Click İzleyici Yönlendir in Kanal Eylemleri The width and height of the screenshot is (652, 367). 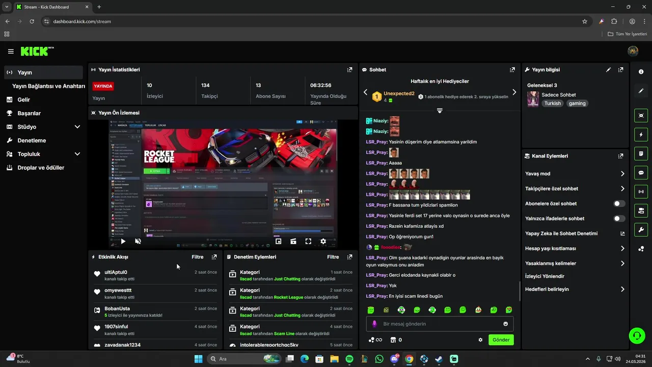545,276
